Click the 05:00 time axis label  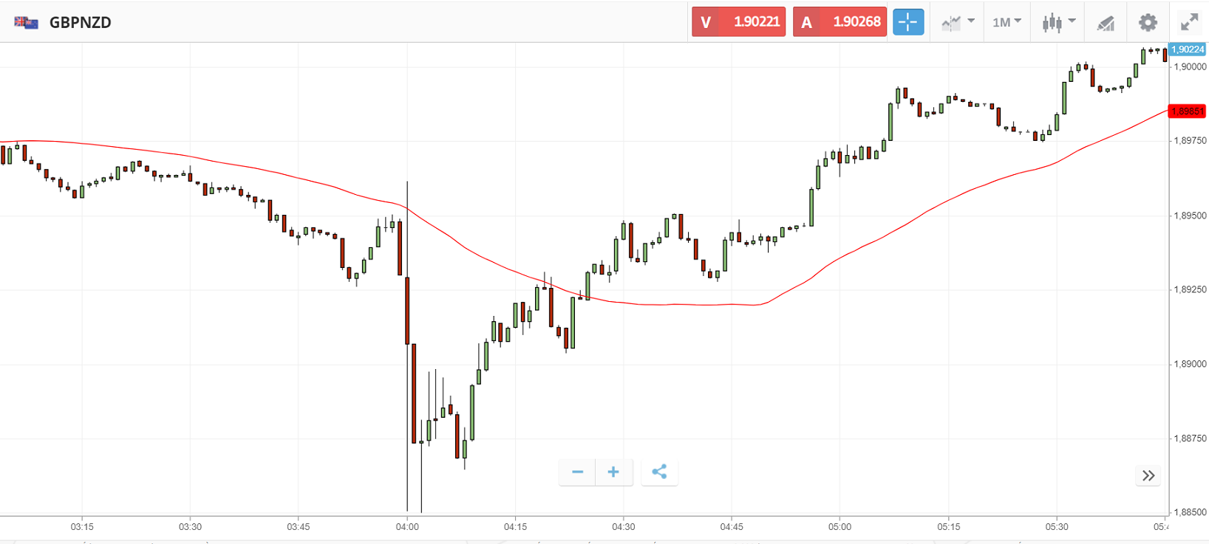840,527
